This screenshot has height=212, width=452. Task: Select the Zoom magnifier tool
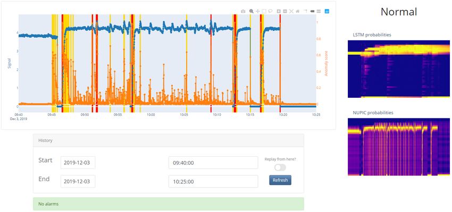[x=252, y=11]
